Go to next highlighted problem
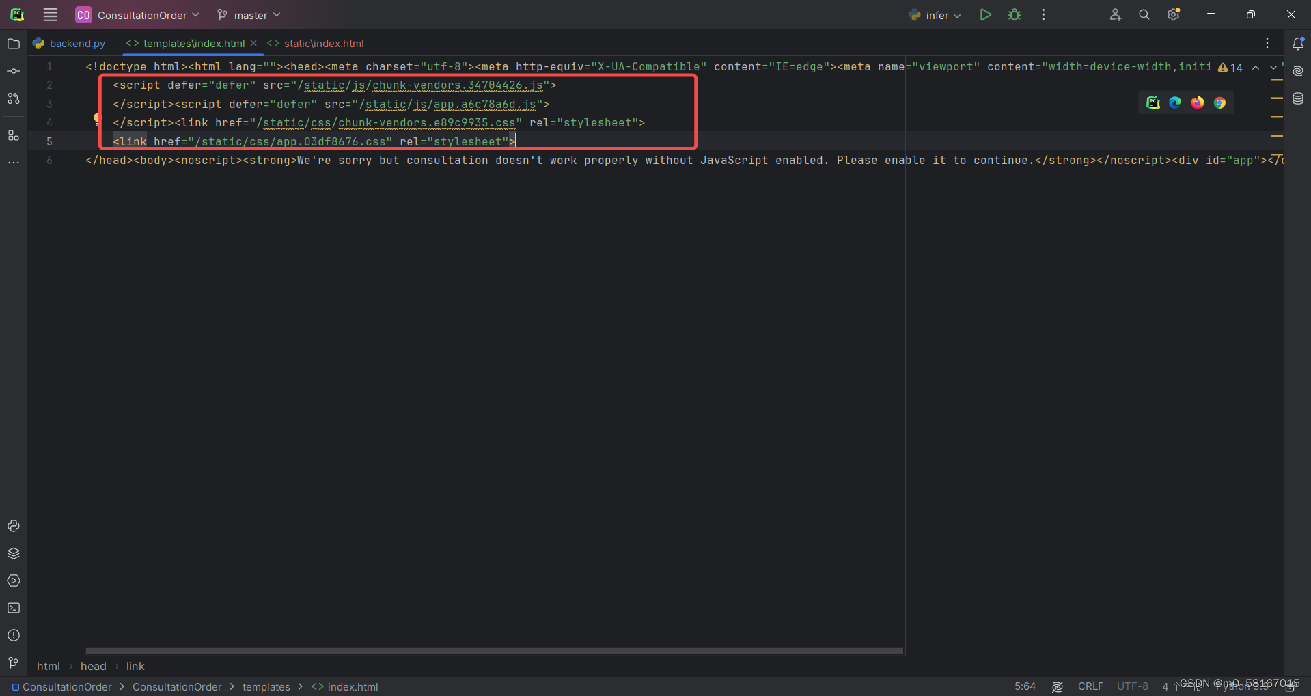This screenshot has height=696, width=1311. [1273, 68]
